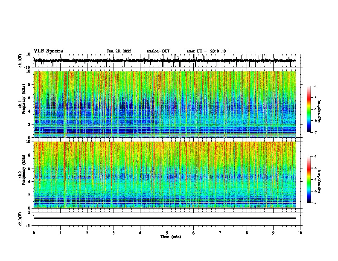Click time axis tick label "1"
338x261 pixels.
(x=60, y=233)
